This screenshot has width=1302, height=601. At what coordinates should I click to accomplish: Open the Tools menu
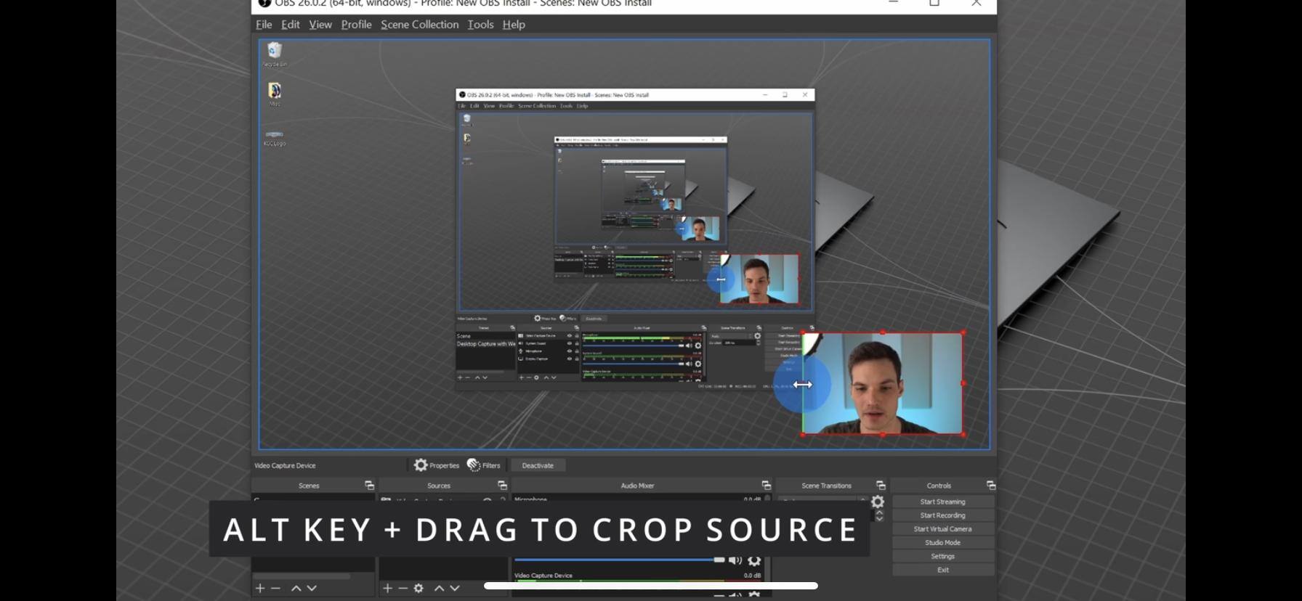point(480,25)
